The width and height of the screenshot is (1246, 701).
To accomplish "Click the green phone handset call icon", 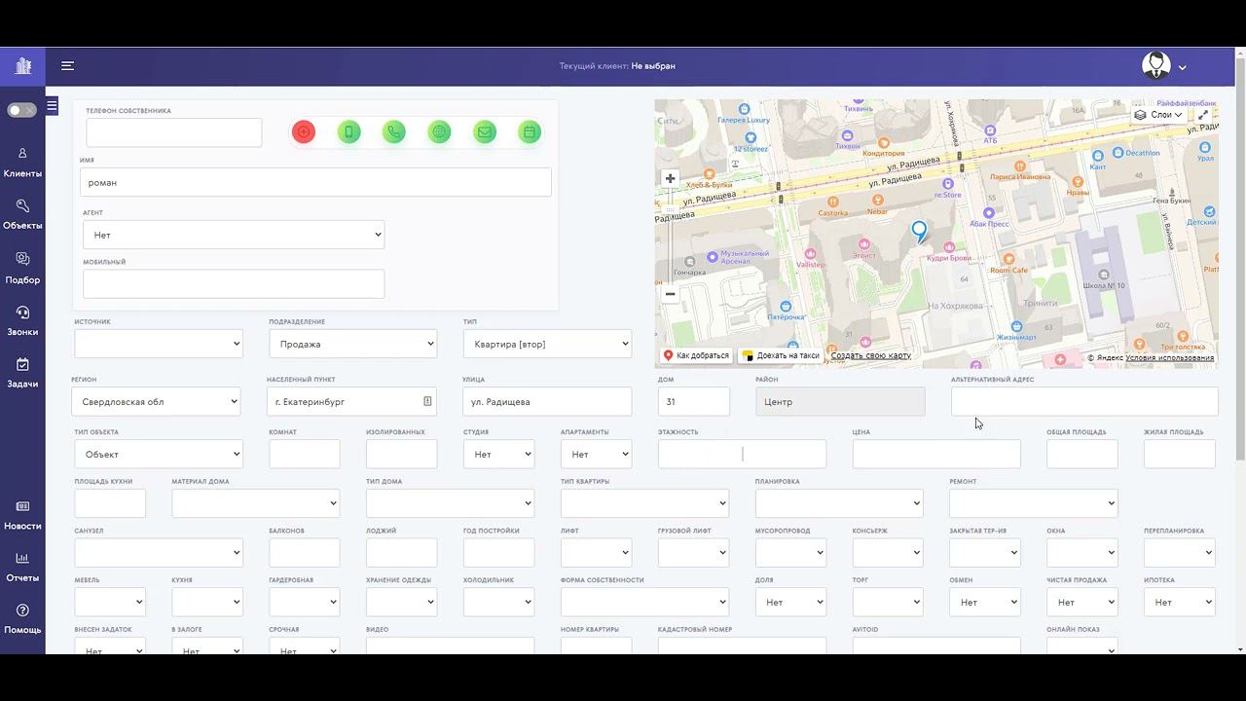I will (x=394, y=131).
